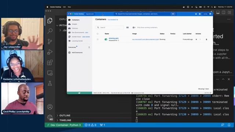Open Docker account name dropdown
The height and width of the screenshot is (132, 235).
tap(205, 14)
